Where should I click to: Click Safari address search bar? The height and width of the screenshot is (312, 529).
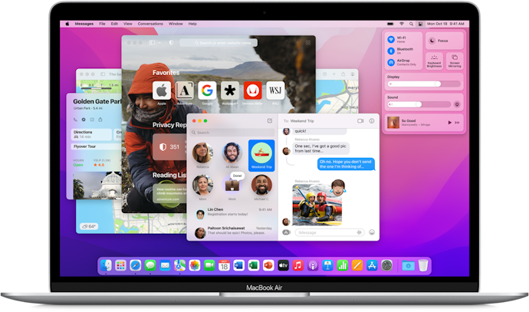[x=219, y=43]
